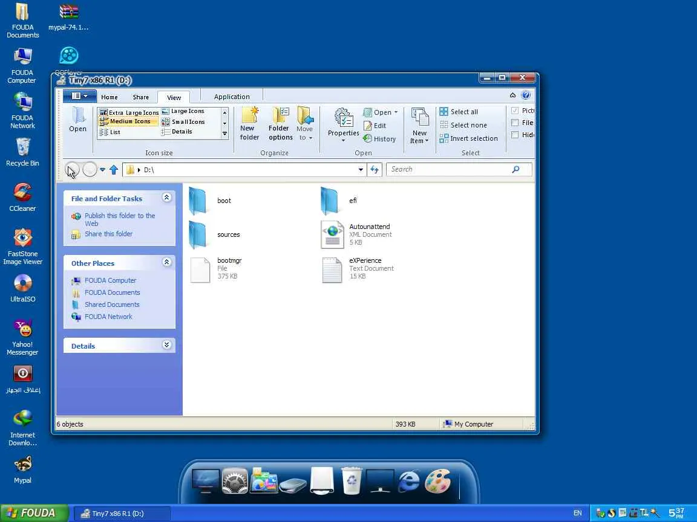Screen dimensions: 697x522
Task: Toggle the Pictures checkbox in ribbon
Action: pyautogui.click(x=515, y=111)
